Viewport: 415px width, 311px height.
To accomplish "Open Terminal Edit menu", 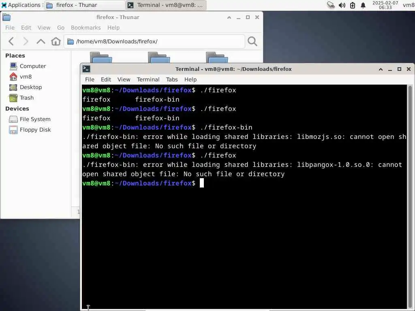I will coord(106,79).
